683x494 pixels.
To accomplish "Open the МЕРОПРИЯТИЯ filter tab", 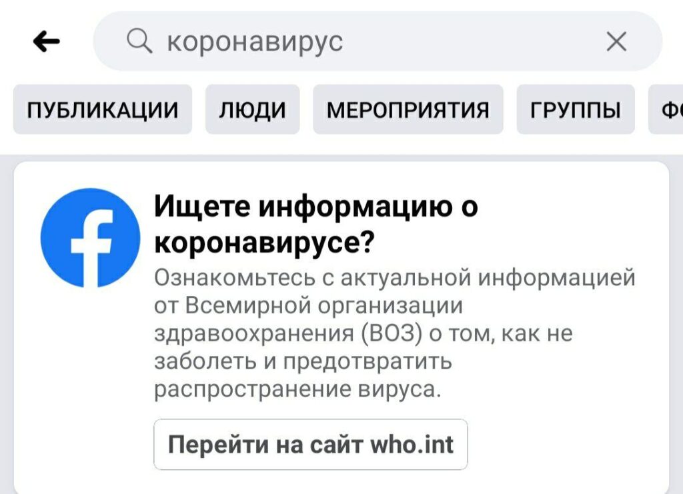I will click(x=408, y=109).
